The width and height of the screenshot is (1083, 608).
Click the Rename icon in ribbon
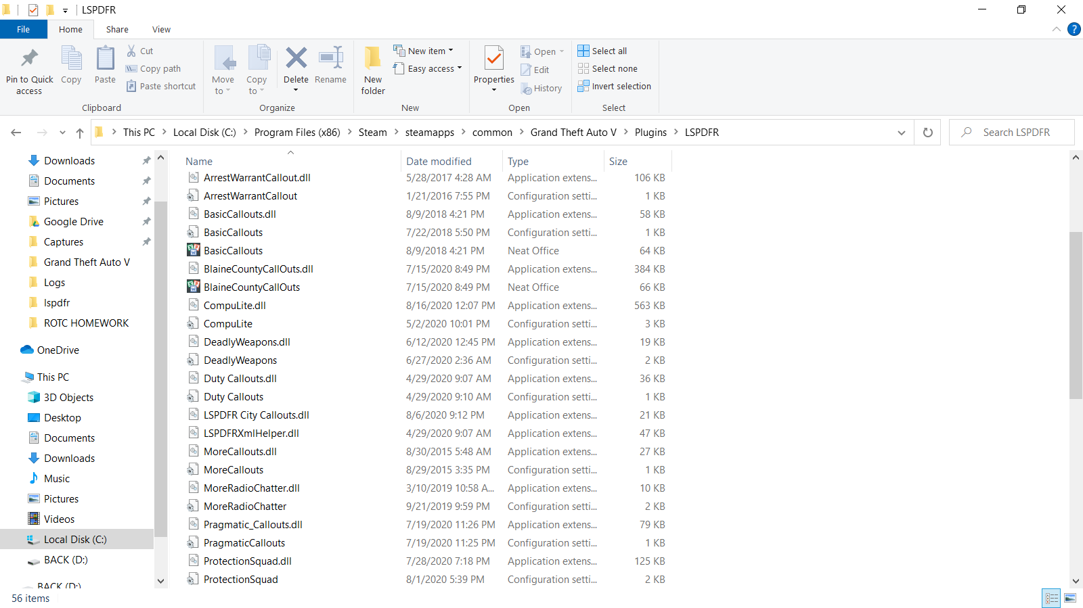point(330,60)
